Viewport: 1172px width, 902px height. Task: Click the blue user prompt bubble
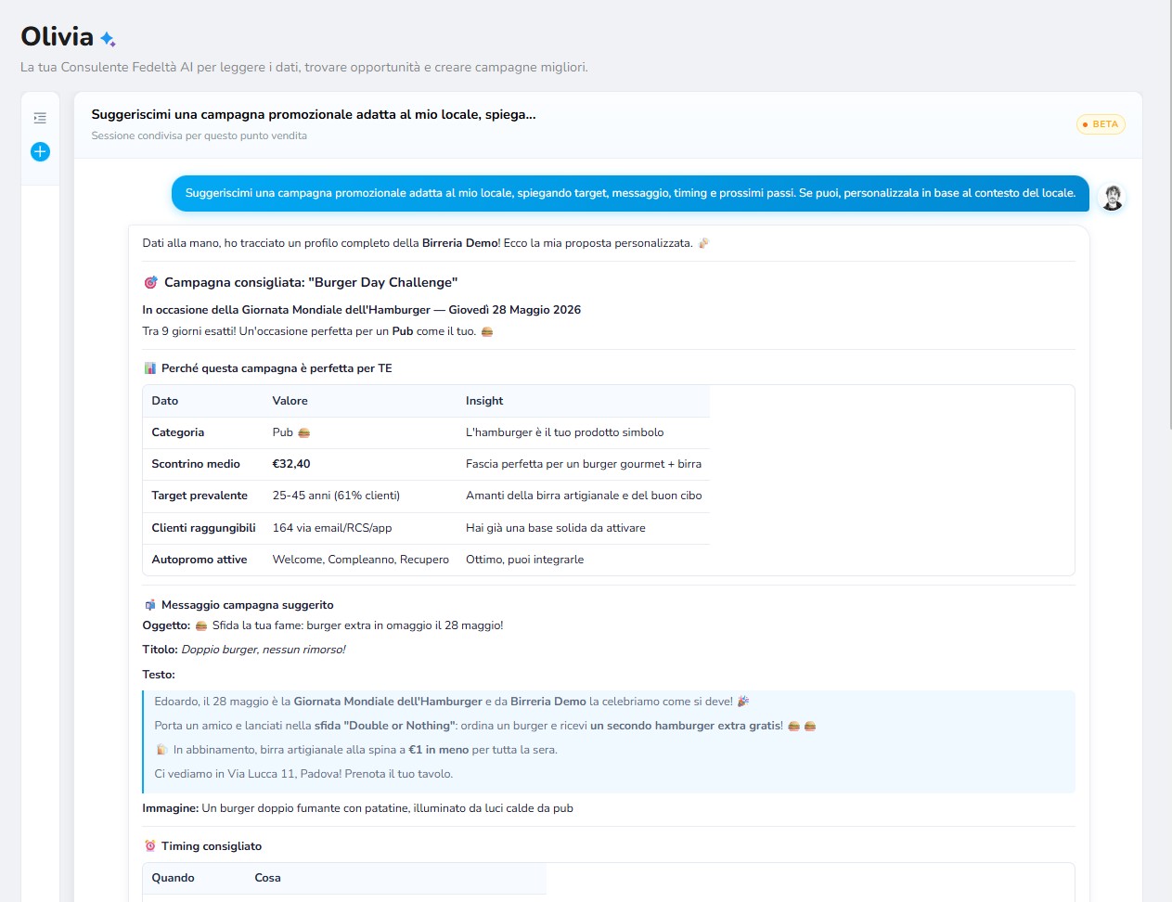pos(630,193)
